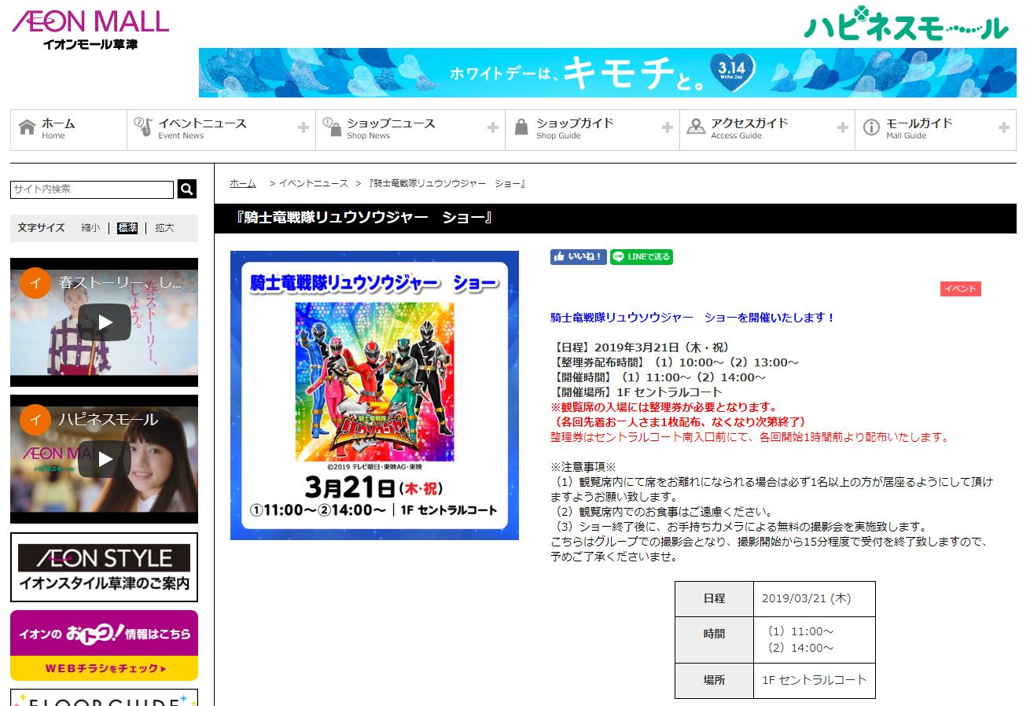
Task: Click channel icon on ハピネスモール video
Action: tap(35, 420)
